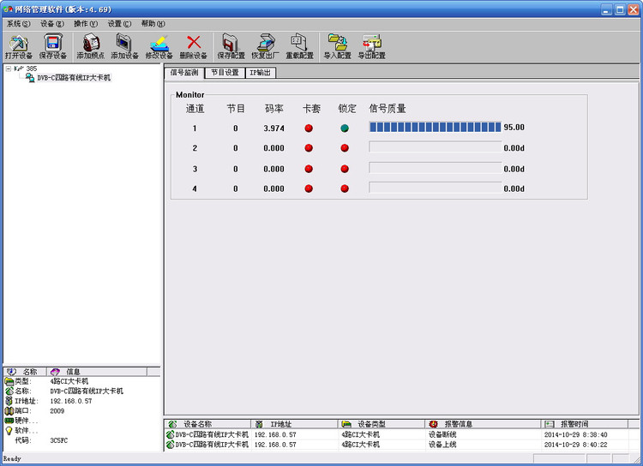Click the green chip icon beside 硬件
Screen dimensions: 643x466
(9, 421)
